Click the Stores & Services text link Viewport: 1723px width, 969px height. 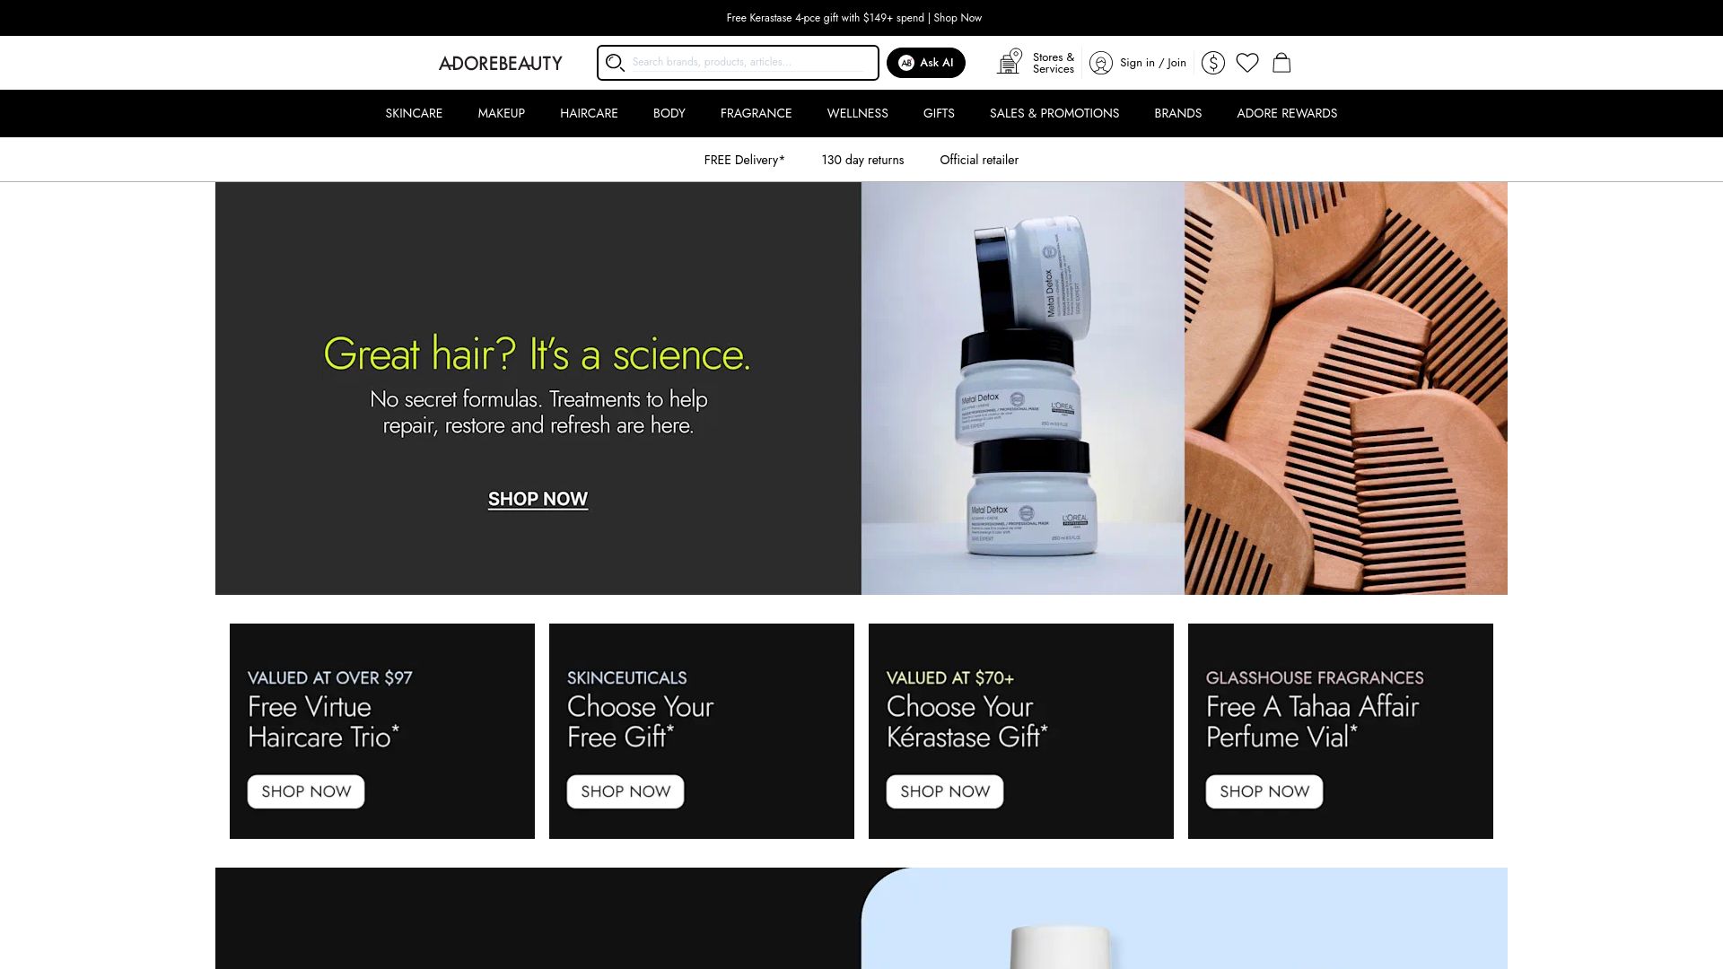coord(1054,63)
